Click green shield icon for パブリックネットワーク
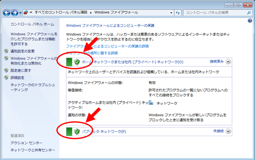 click(x=77, y=131)
